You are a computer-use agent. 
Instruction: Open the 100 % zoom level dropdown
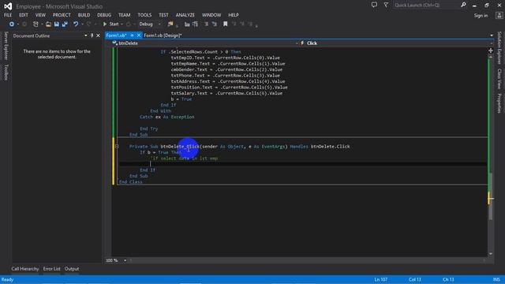coord(125,260)
